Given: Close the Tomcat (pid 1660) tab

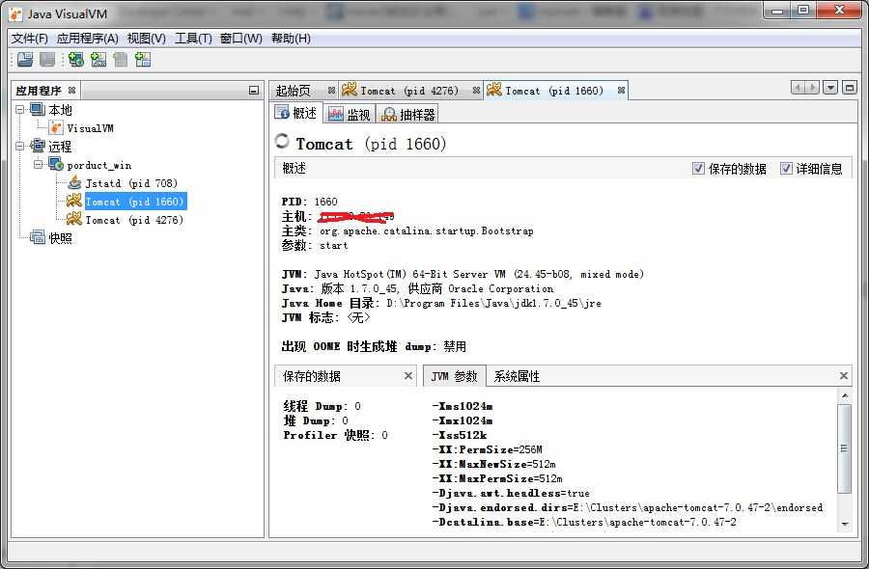Looking at the screenshot, I should 621,91.
